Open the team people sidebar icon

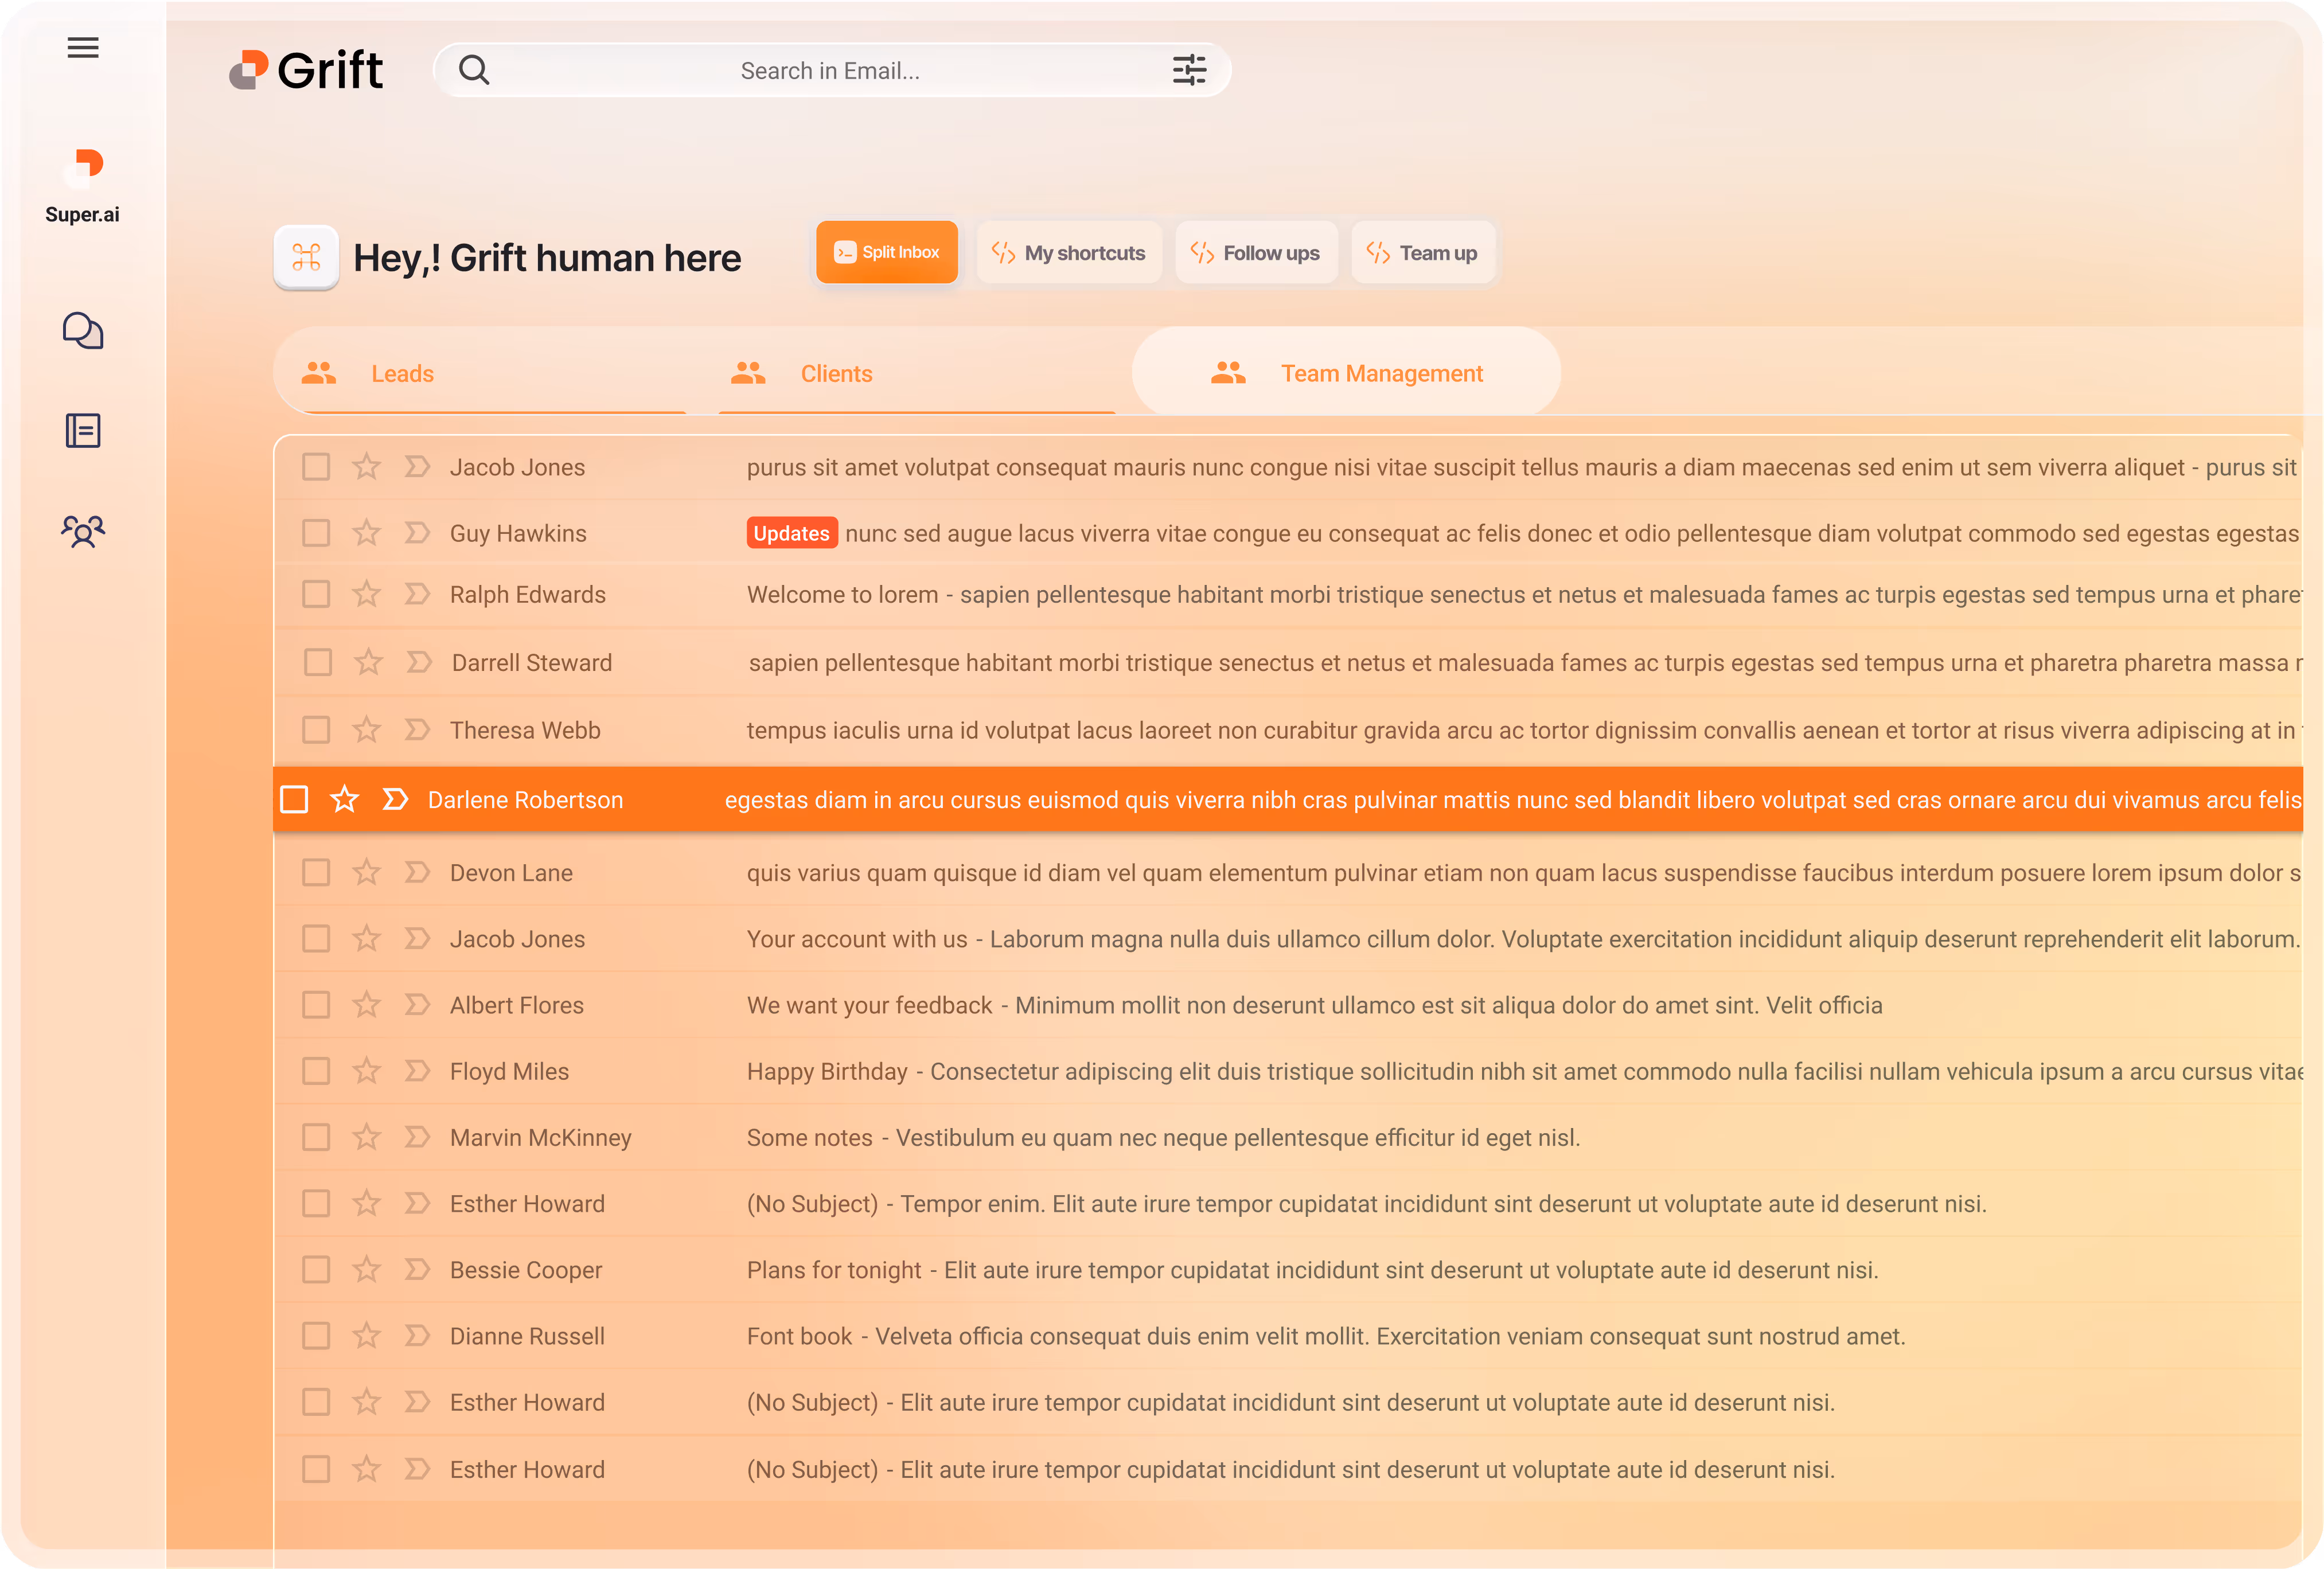coord(83,531)
